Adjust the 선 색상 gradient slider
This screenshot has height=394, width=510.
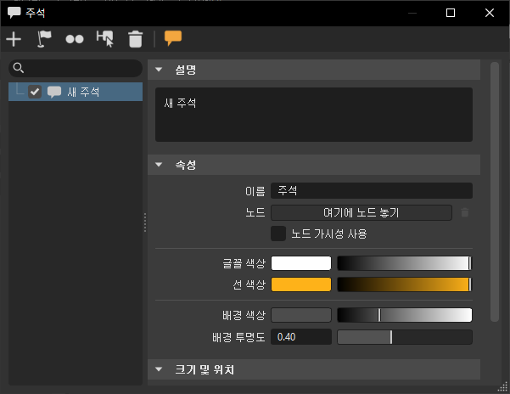[405, 284]
